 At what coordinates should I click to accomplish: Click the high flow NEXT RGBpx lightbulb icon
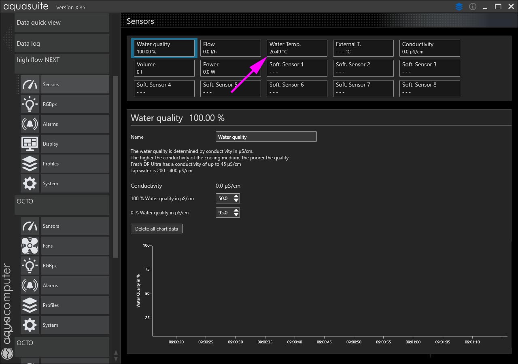pyautogui.click(x=30, y=104)
